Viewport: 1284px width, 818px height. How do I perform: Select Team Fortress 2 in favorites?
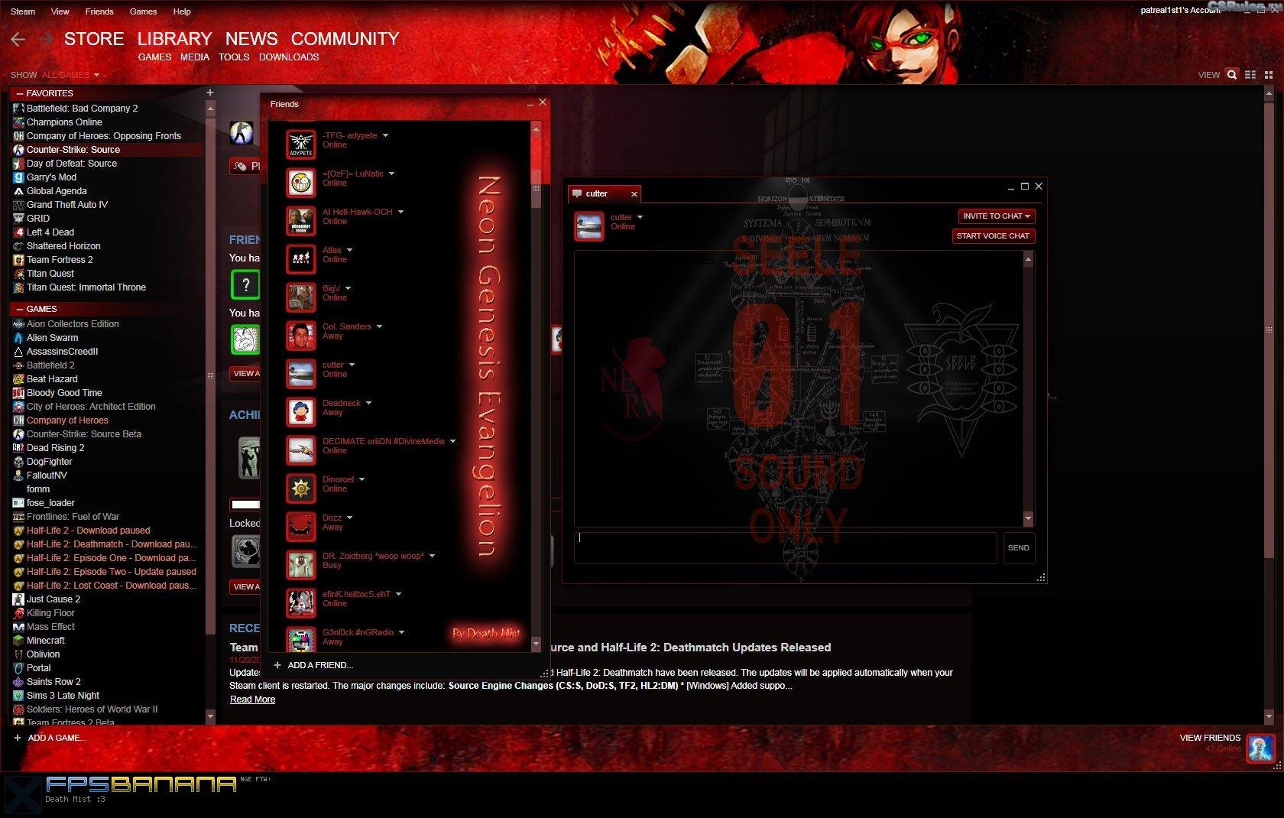60,260
